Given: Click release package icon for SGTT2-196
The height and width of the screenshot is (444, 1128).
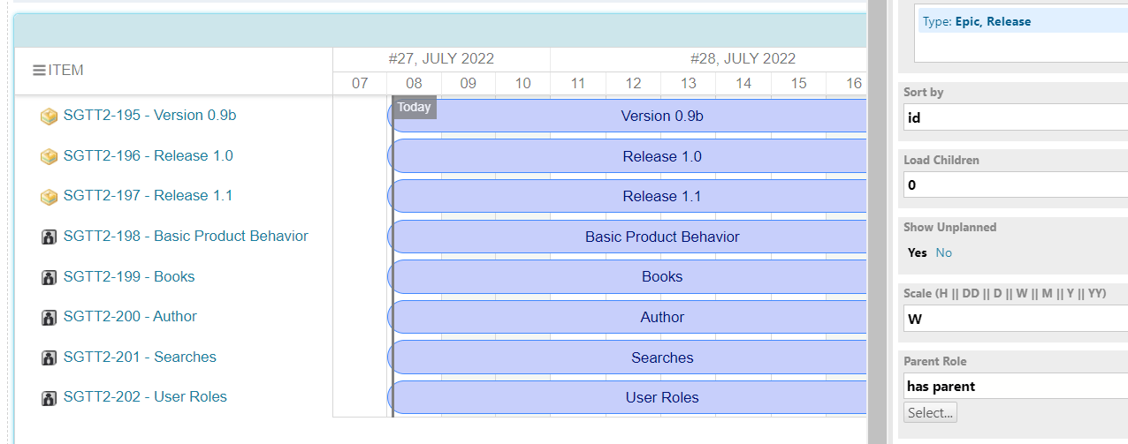Looking at the screenshot, I should coord(50,157).
